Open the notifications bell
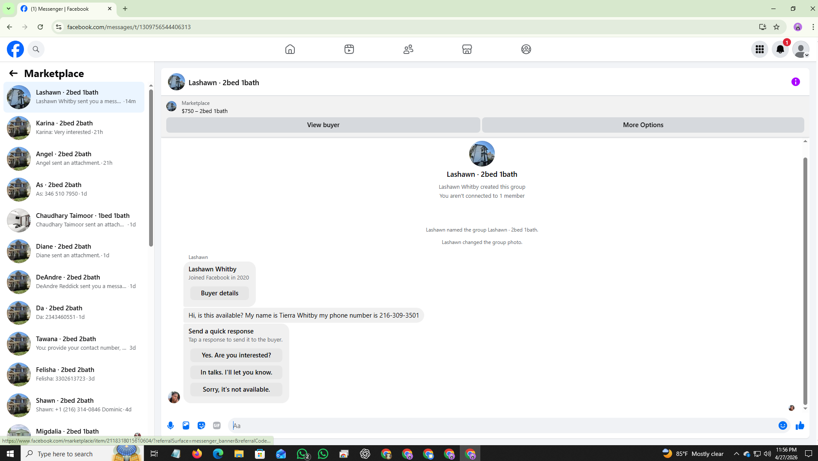This screenshot has height=461, width=818. [x=780, y=49]
